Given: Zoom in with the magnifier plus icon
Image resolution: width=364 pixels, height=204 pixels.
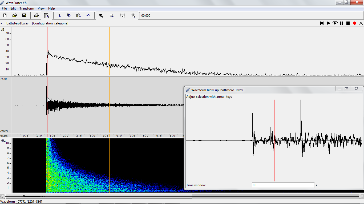Looking at the screenshot, I should pos(101,15).
